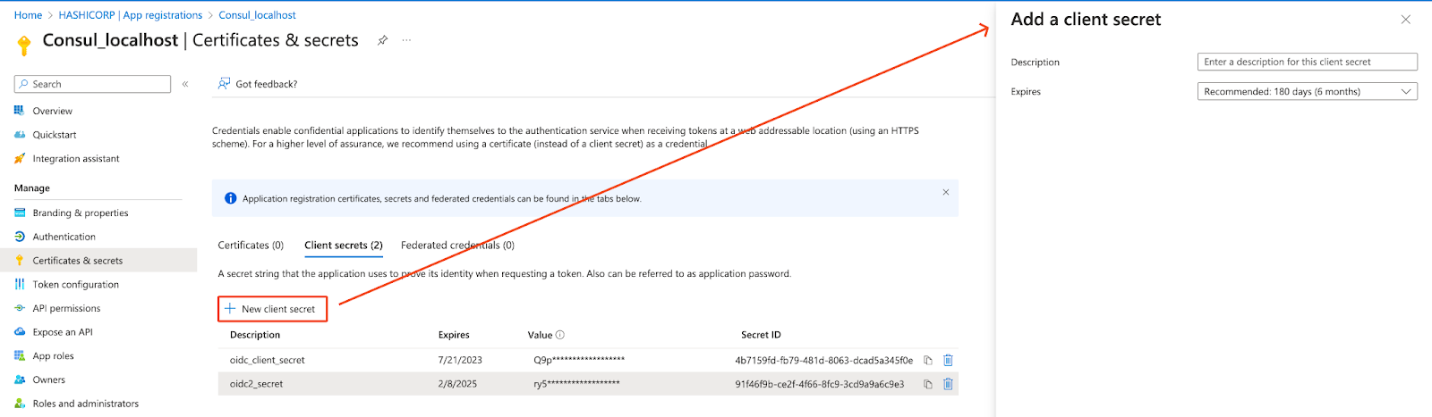The image size is (1432, 417).
Task: Open API permissions in sidebar
Action: (66, 308)
